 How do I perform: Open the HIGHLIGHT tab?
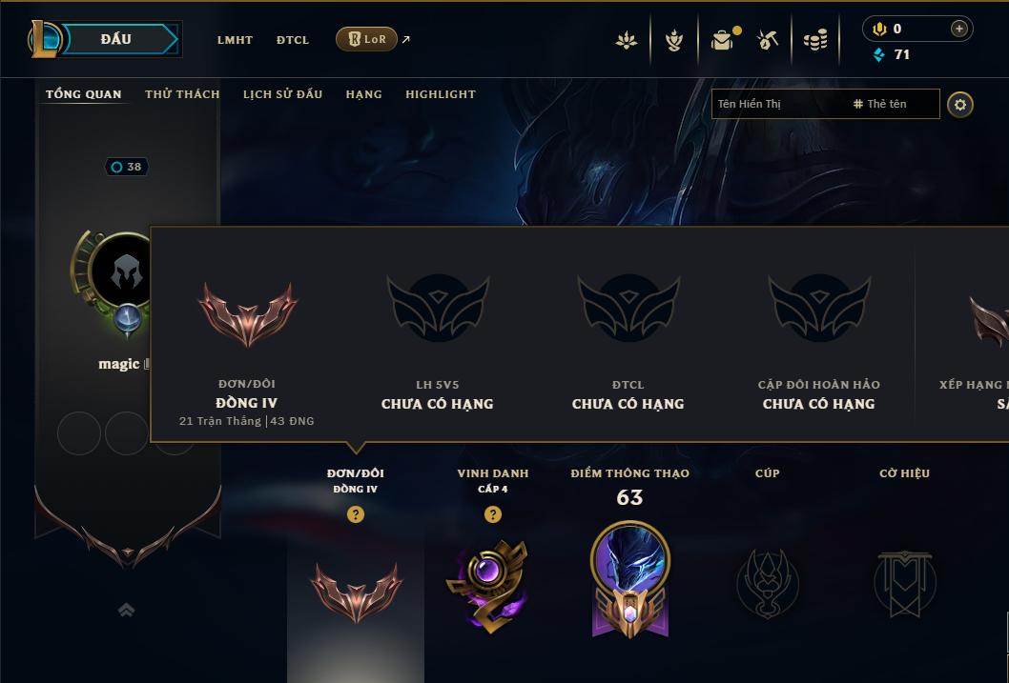click(x=441, y=94)
